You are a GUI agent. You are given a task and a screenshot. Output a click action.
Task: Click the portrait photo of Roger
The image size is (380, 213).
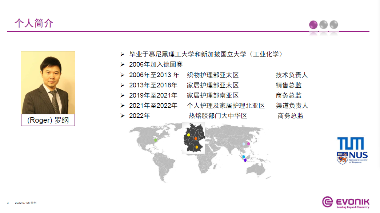48,83
